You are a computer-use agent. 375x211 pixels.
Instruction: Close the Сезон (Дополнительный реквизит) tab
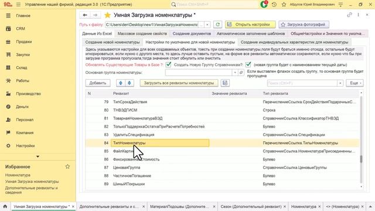pos(285,206)
